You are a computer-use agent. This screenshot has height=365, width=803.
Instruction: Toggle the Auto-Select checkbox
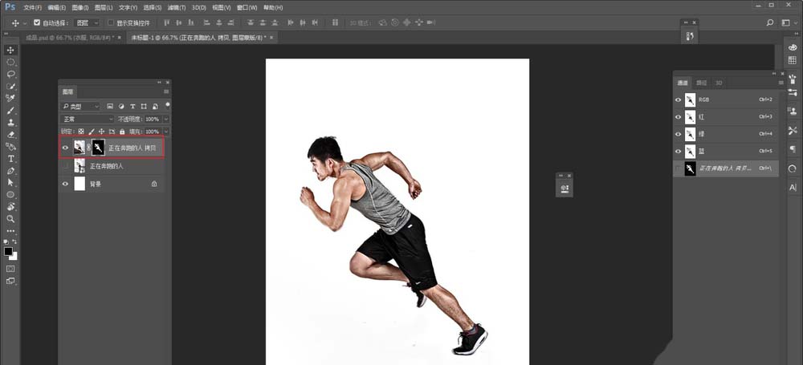point(37,22)
